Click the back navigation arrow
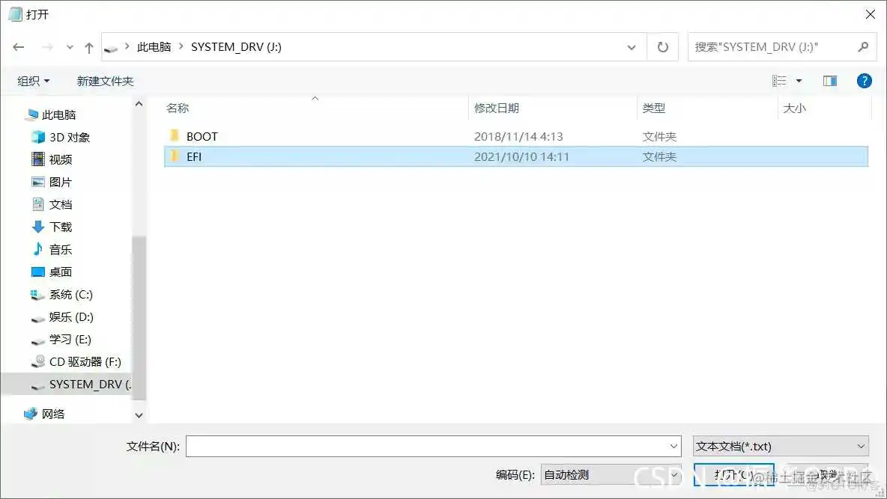This screenshot has width=887, height=499. pyautogui.click(x=19, y=46)
